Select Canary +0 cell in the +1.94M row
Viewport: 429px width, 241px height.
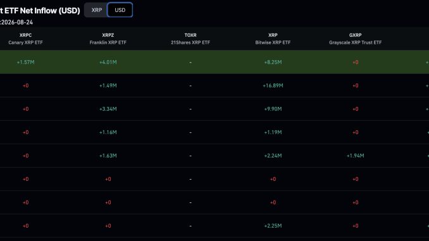[x=25, y=156]
